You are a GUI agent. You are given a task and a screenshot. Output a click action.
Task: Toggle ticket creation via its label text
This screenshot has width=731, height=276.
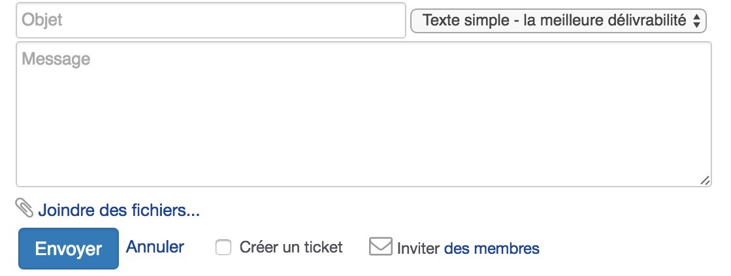tap(291, 247)
